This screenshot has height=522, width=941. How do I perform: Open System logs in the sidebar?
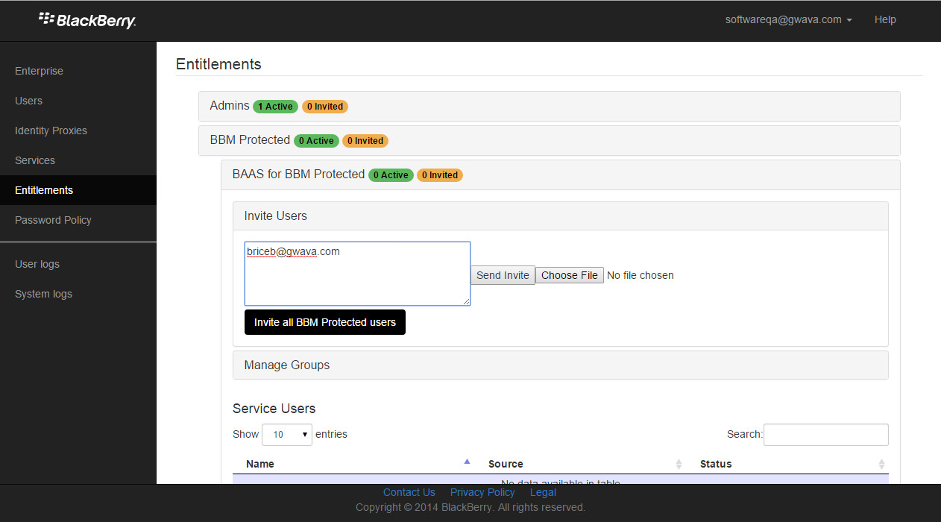point(43,294)
